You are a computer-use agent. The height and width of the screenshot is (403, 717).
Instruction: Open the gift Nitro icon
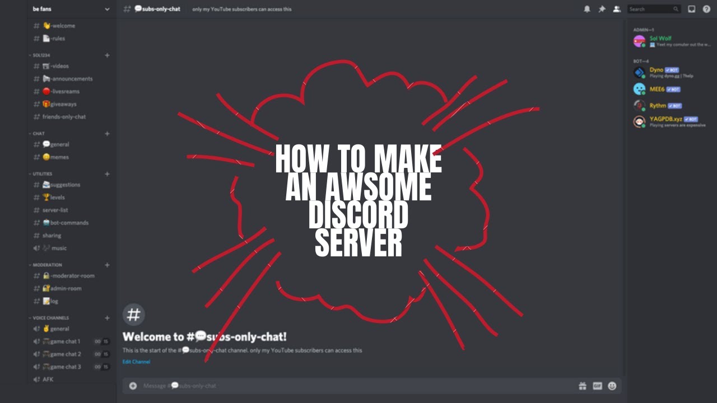(583, 386)
